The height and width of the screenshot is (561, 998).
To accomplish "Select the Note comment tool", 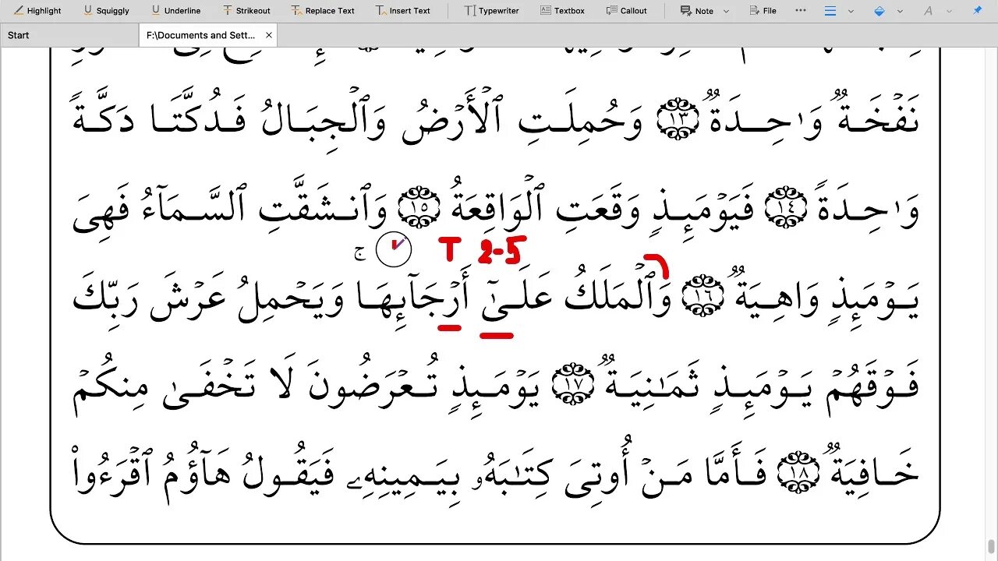I will (x=696, y=11).
